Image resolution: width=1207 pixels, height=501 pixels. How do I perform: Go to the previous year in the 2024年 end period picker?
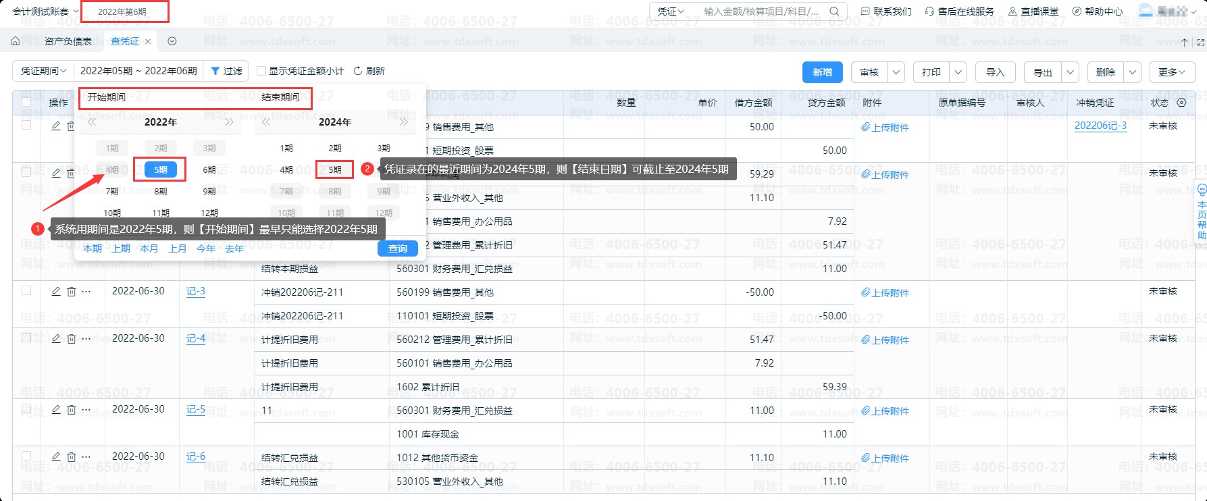click(266, 122)
